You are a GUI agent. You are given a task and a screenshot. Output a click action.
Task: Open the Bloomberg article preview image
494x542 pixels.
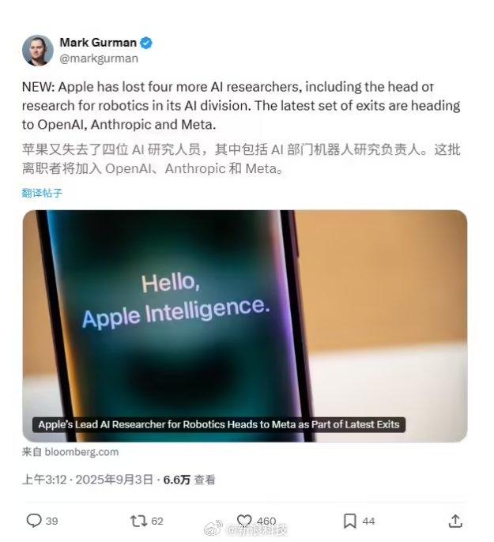(x=245, y=326)
